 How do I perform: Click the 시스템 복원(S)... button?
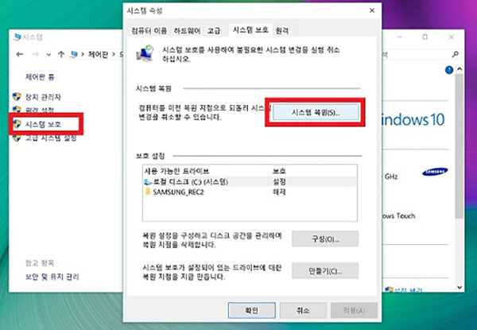pos(316,112)
